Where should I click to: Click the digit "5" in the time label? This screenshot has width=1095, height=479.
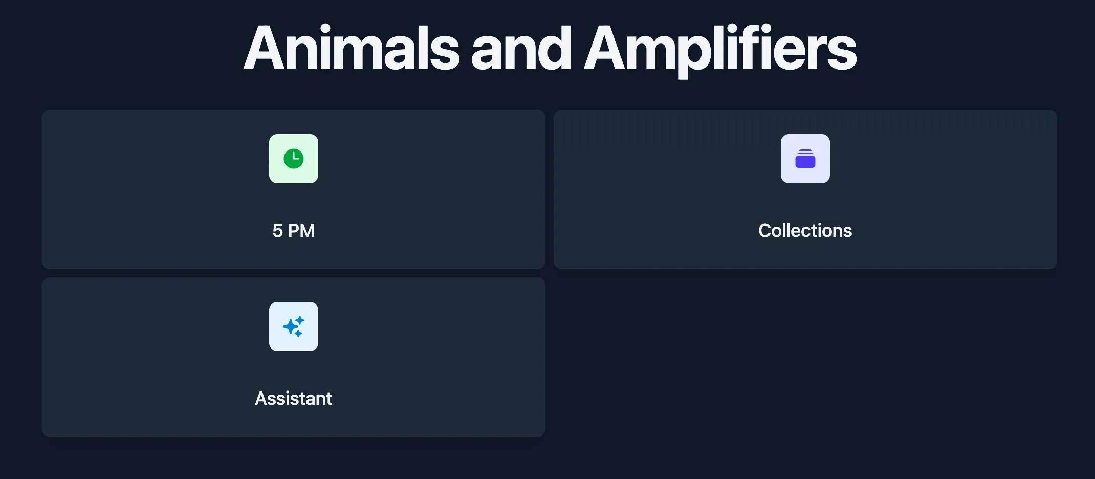(278, 231)
